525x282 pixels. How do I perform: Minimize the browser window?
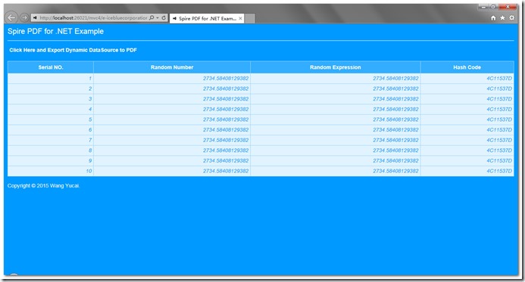[x=483, y=7]
